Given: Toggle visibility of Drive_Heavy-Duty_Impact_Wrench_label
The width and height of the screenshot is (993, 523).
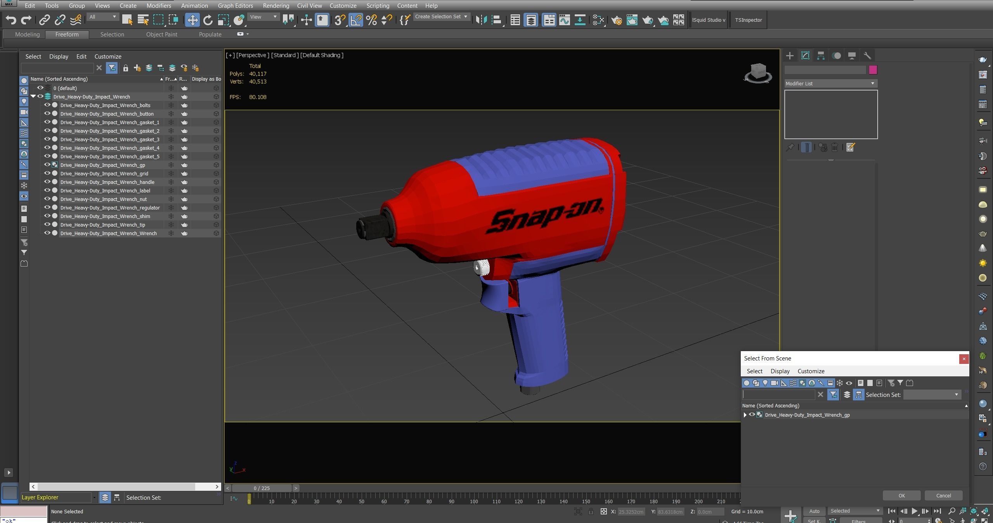Looking at the screenshot, I should pos(47,190).
